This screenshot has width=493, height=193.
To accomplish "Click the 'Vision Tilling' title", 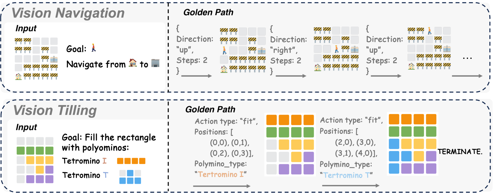I will (55, 110).
